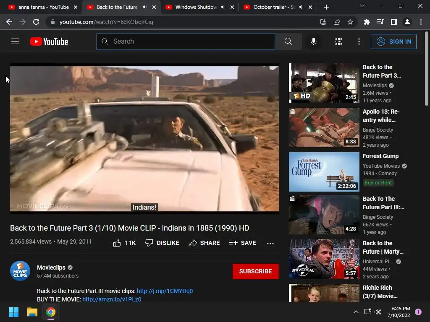Image resolution: width=430 pixels, height=322 pixels.
Task: Click the SIGN IN button
Action: (x=393, y=42)
